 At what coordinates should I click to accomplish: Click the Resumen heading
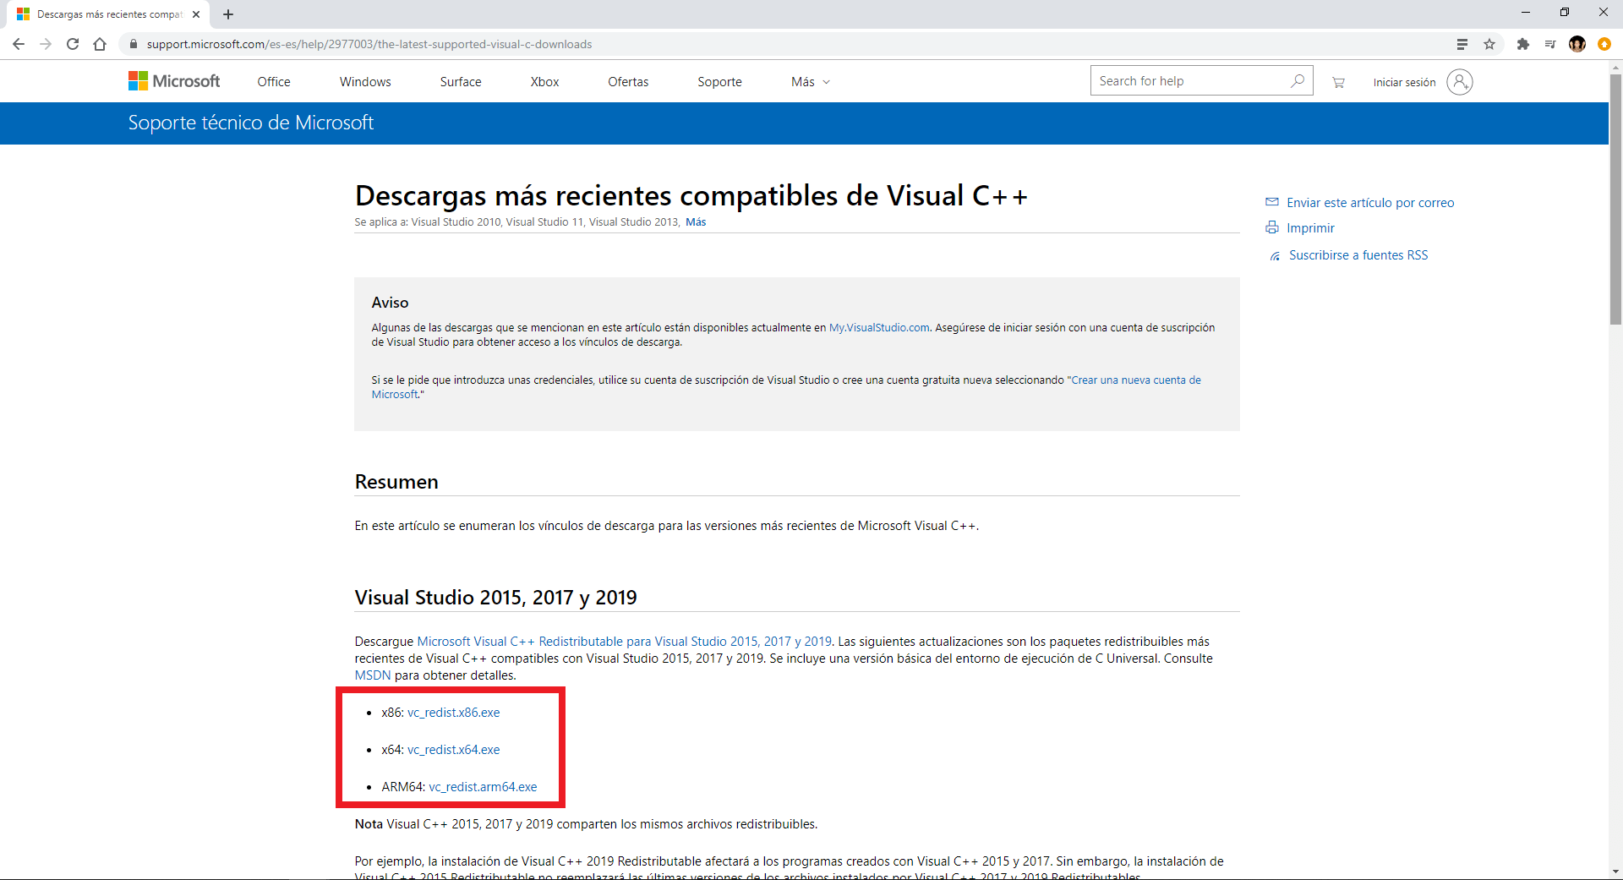click(x=396, y=482)
